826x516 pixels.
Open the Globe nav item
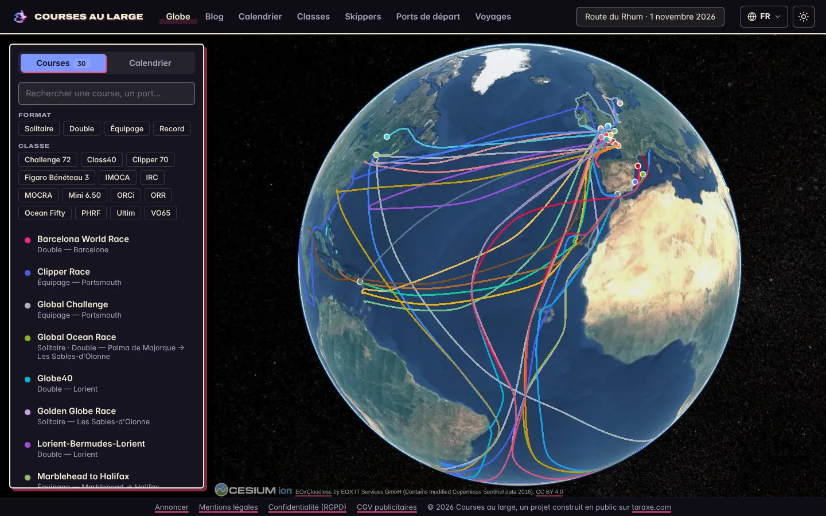(178, 17)
